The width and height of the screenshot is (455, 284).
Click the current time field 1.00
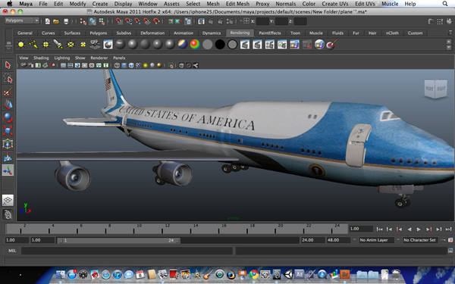(361, 229)
